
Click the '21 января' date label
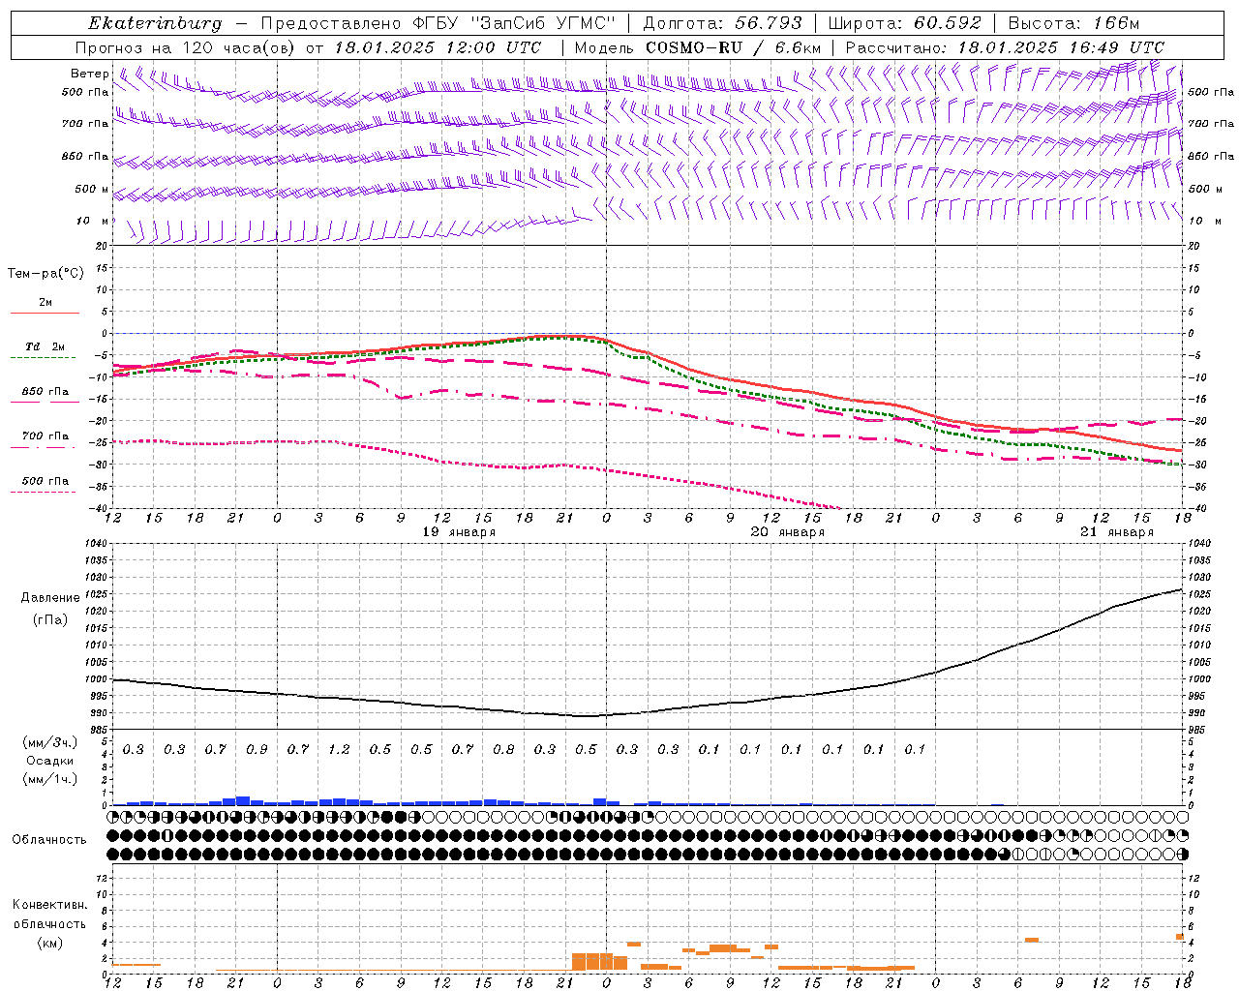coord(1117,532)
